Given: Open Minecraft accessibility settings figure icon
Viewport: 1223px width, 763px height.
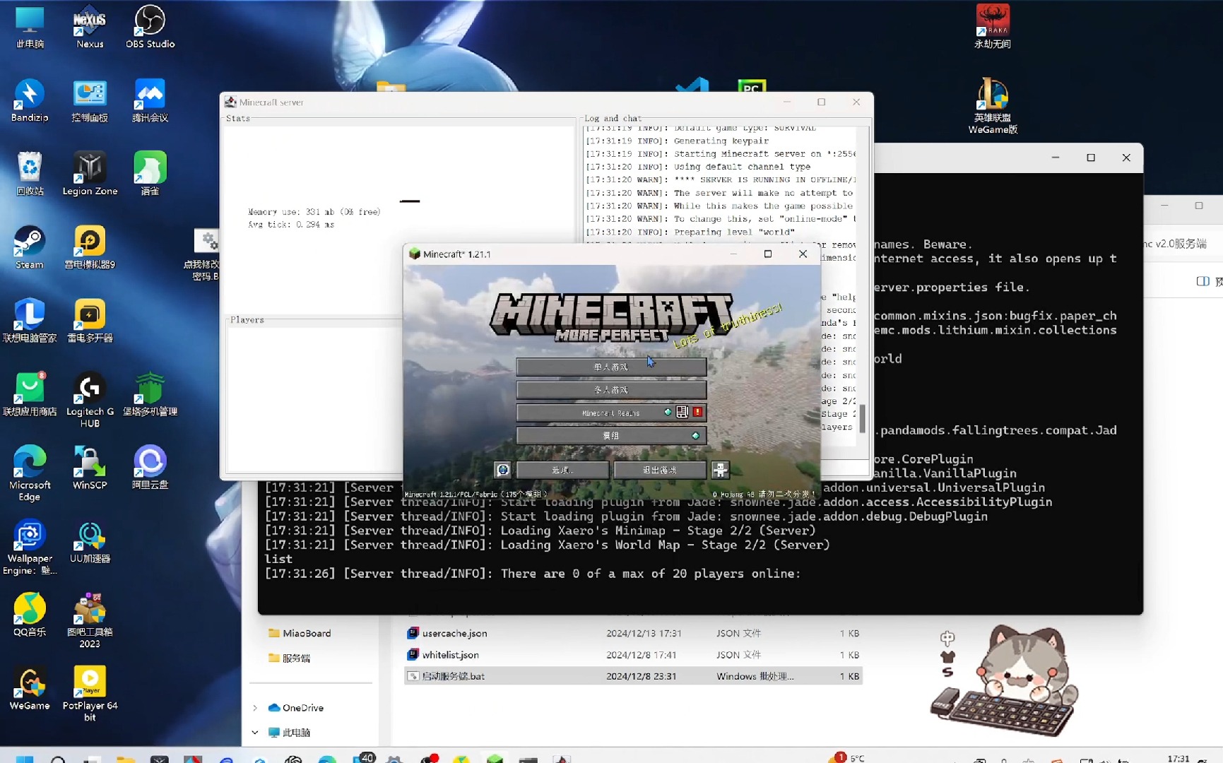Looking at the screenshot, I should pyautogui.click(x=720, y=470).
